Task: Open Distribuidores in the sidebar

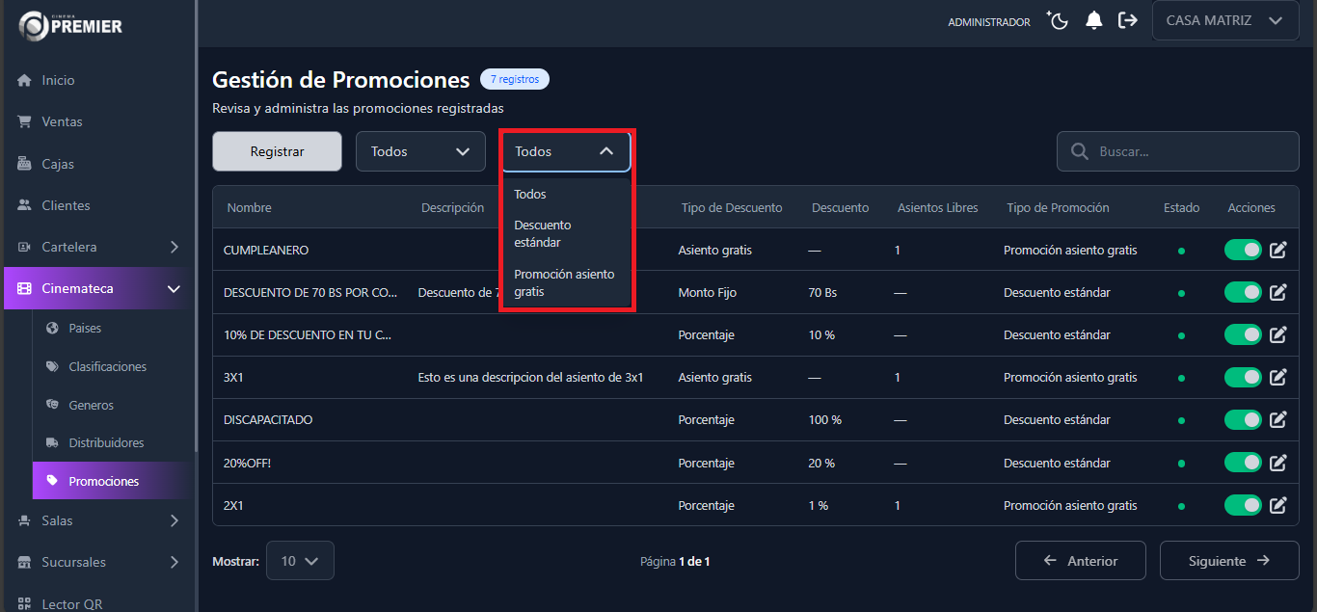Action: pos(104,442)
